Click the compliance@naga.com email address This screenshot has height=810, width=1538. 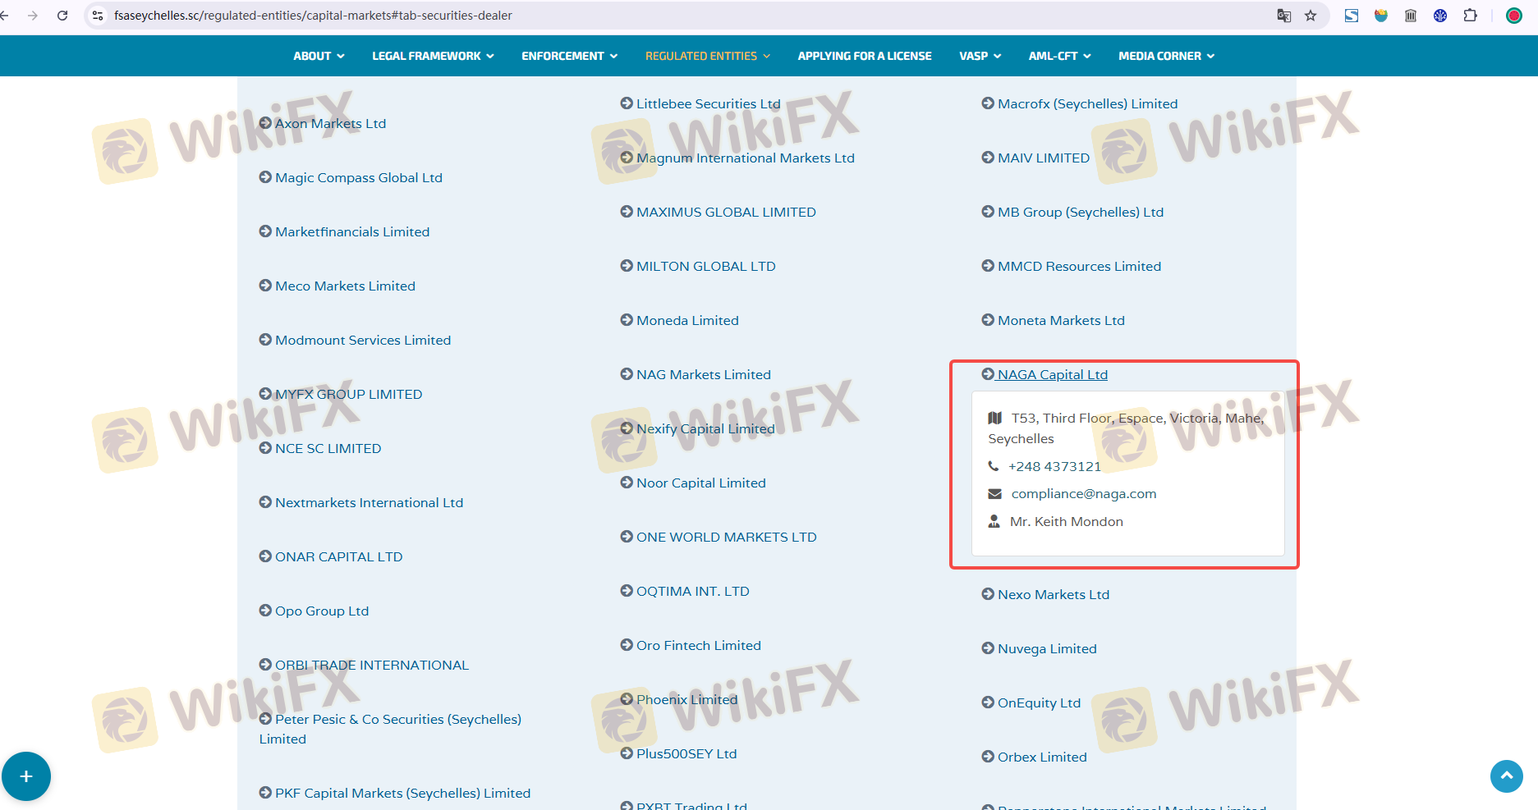(1083, 493)
